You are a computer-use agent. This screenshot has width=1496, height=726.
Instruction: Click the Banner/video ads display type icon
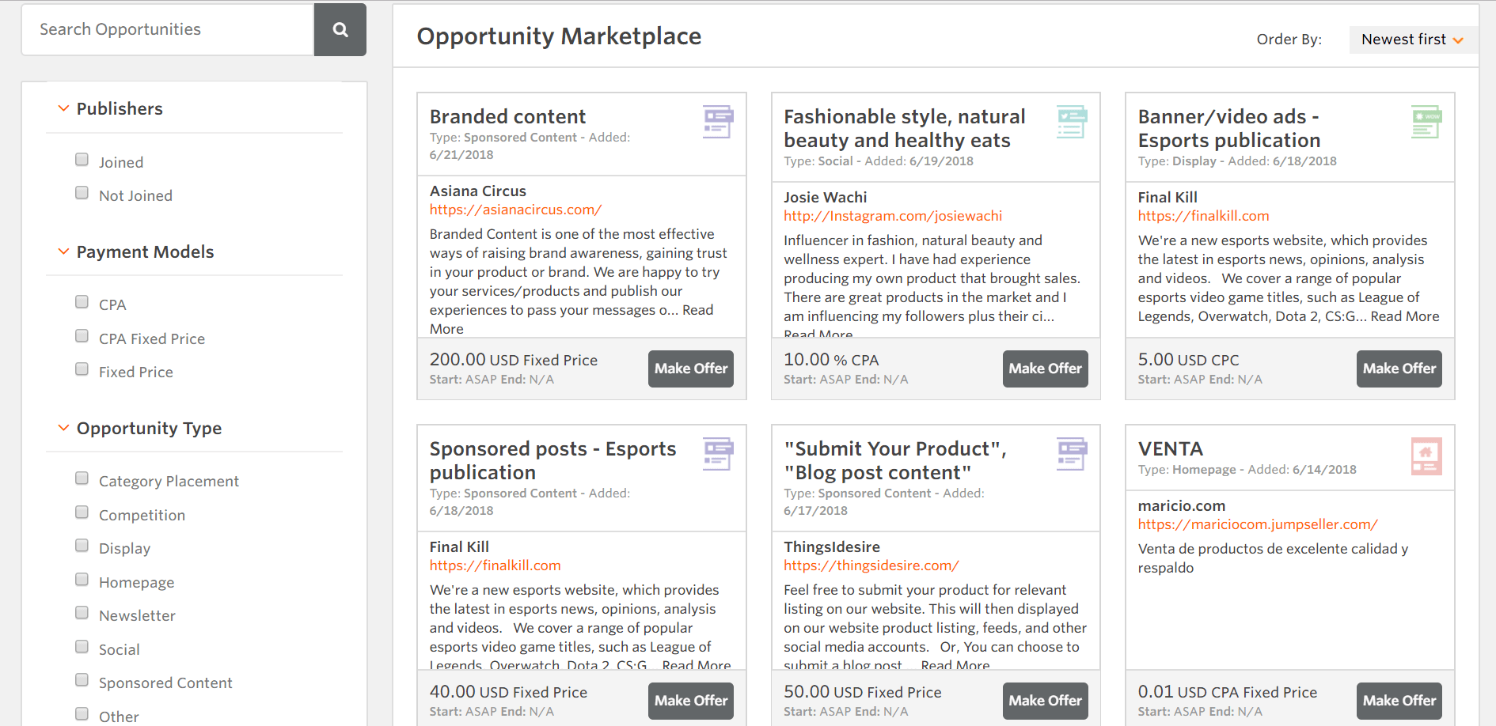point(1426,123)
